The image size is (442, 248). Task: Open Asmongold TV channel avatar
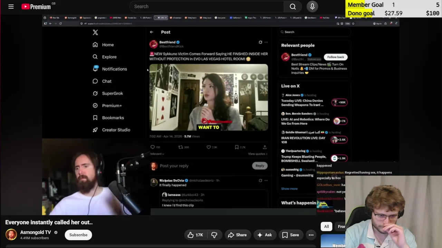pos(11,235)
